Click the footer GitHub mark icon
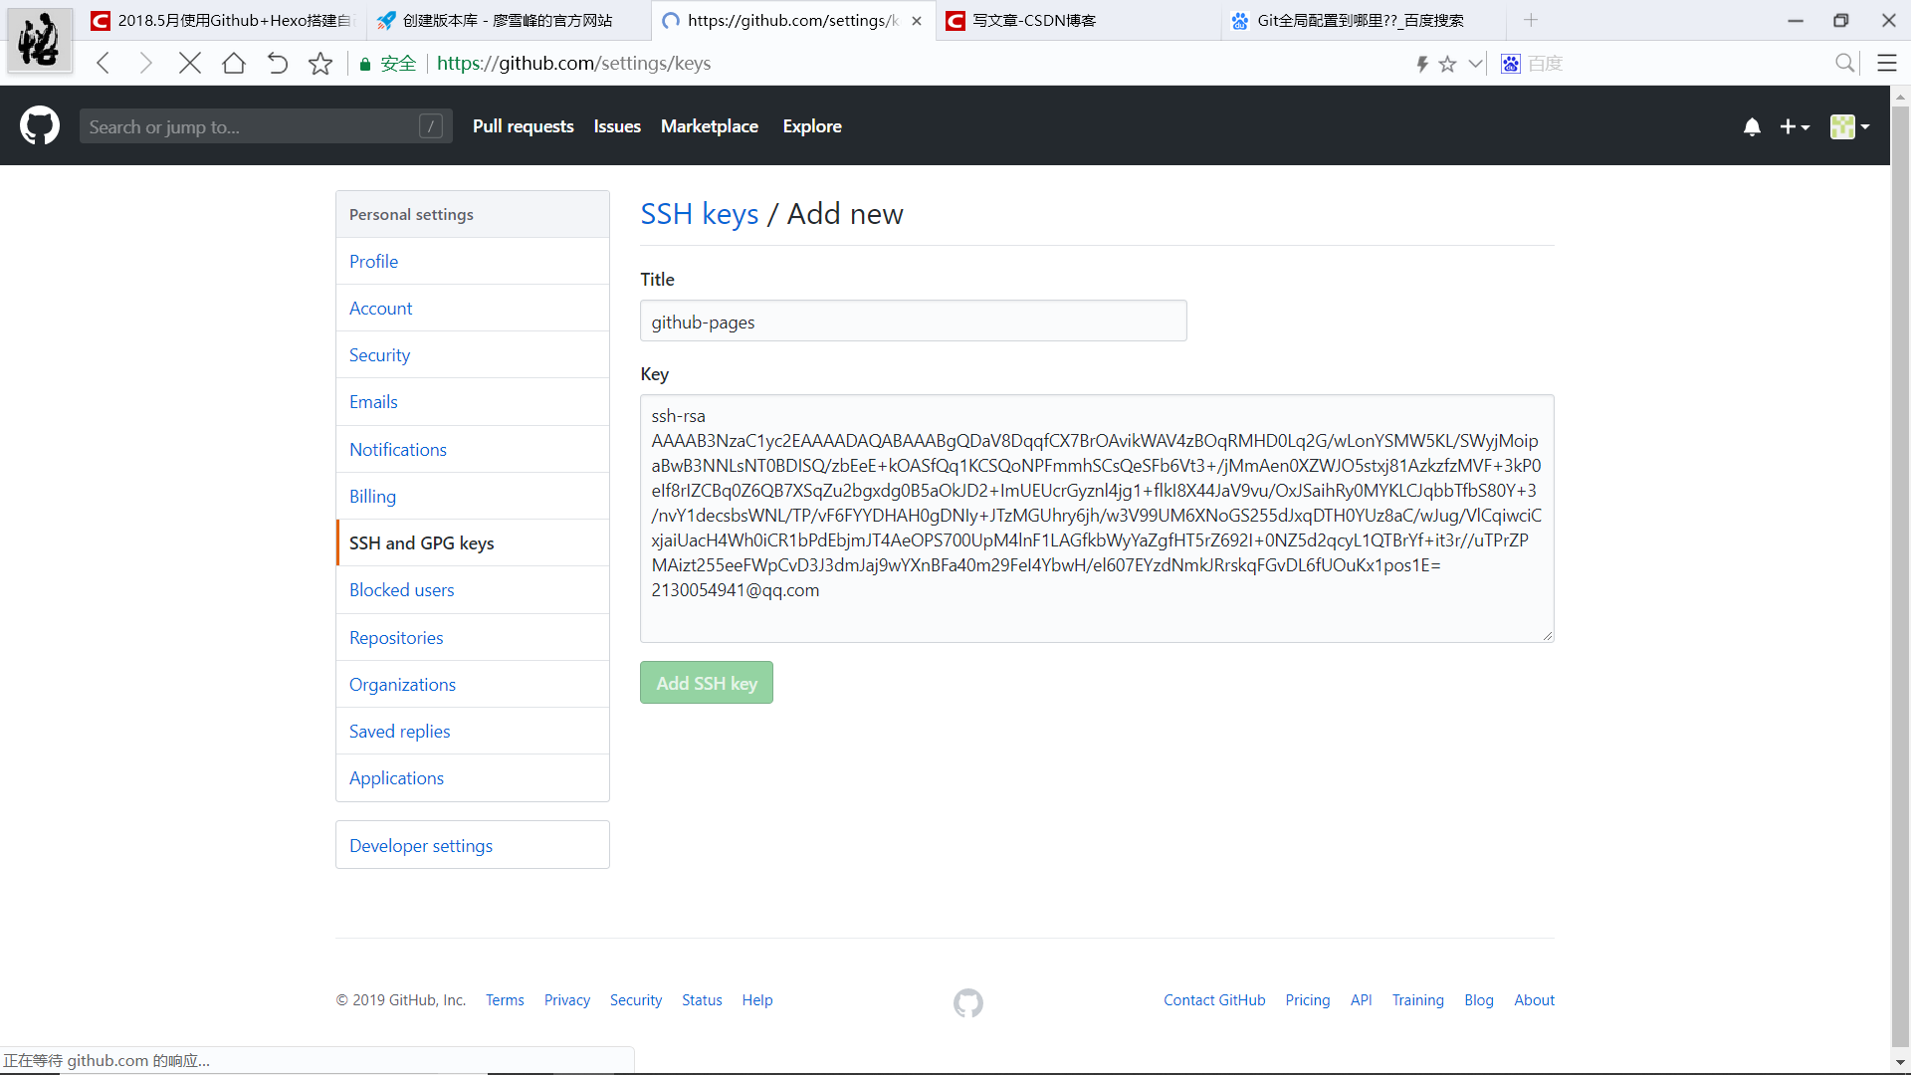1911x1075 pixels. point(967,1002)
